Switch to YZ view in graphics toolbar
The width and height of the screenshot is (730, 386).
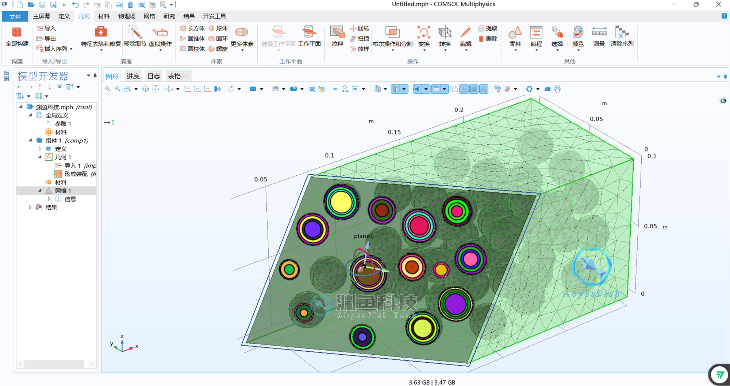point(197,89)
